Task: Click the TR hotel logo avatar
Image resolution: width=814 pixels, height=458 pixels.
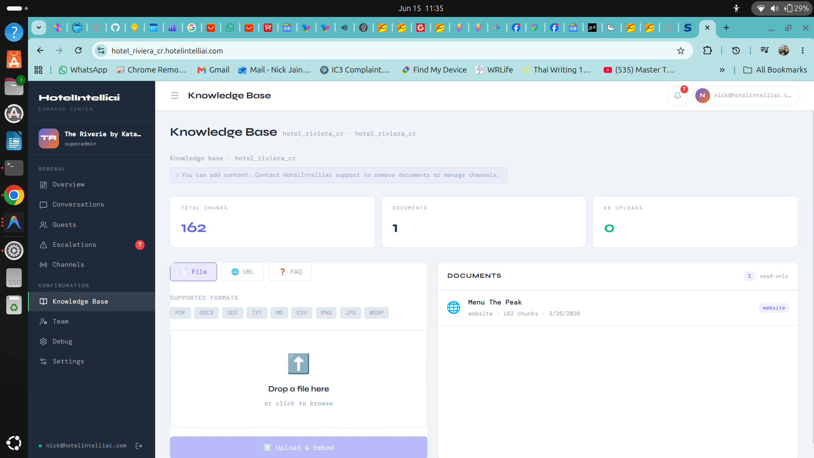Action: (x=49, y=138)
